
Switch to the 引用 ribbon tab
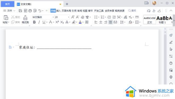pyautogui.click(x=74, y=11)
